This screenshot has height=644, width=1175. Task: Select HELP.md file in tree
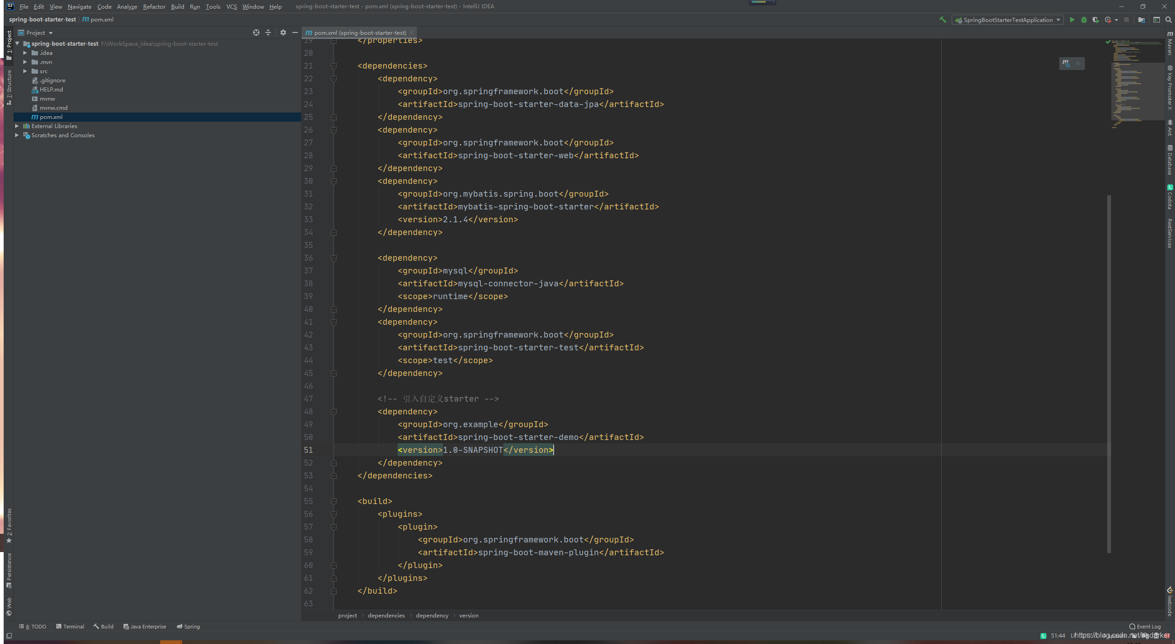pos(47,89)
